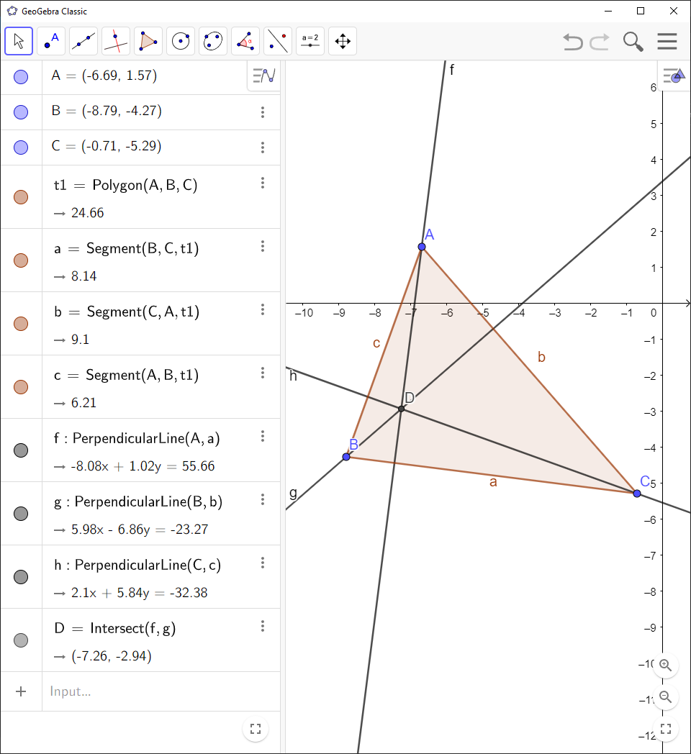Viewport: 691px width, 754px height.
Task: Choose Circle with Center through Point tool
Action: 181,41
